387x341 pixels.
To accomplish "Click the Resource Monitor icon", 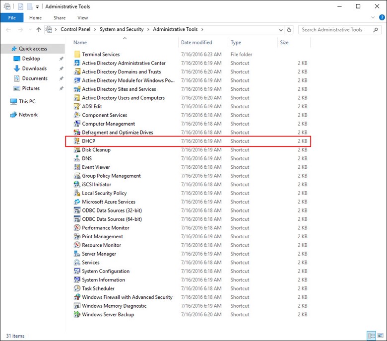I will 77,245.
